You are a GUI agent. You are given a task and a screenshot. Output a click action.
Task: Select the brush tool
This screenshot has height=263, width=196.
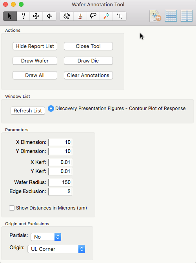pos(80,16)
